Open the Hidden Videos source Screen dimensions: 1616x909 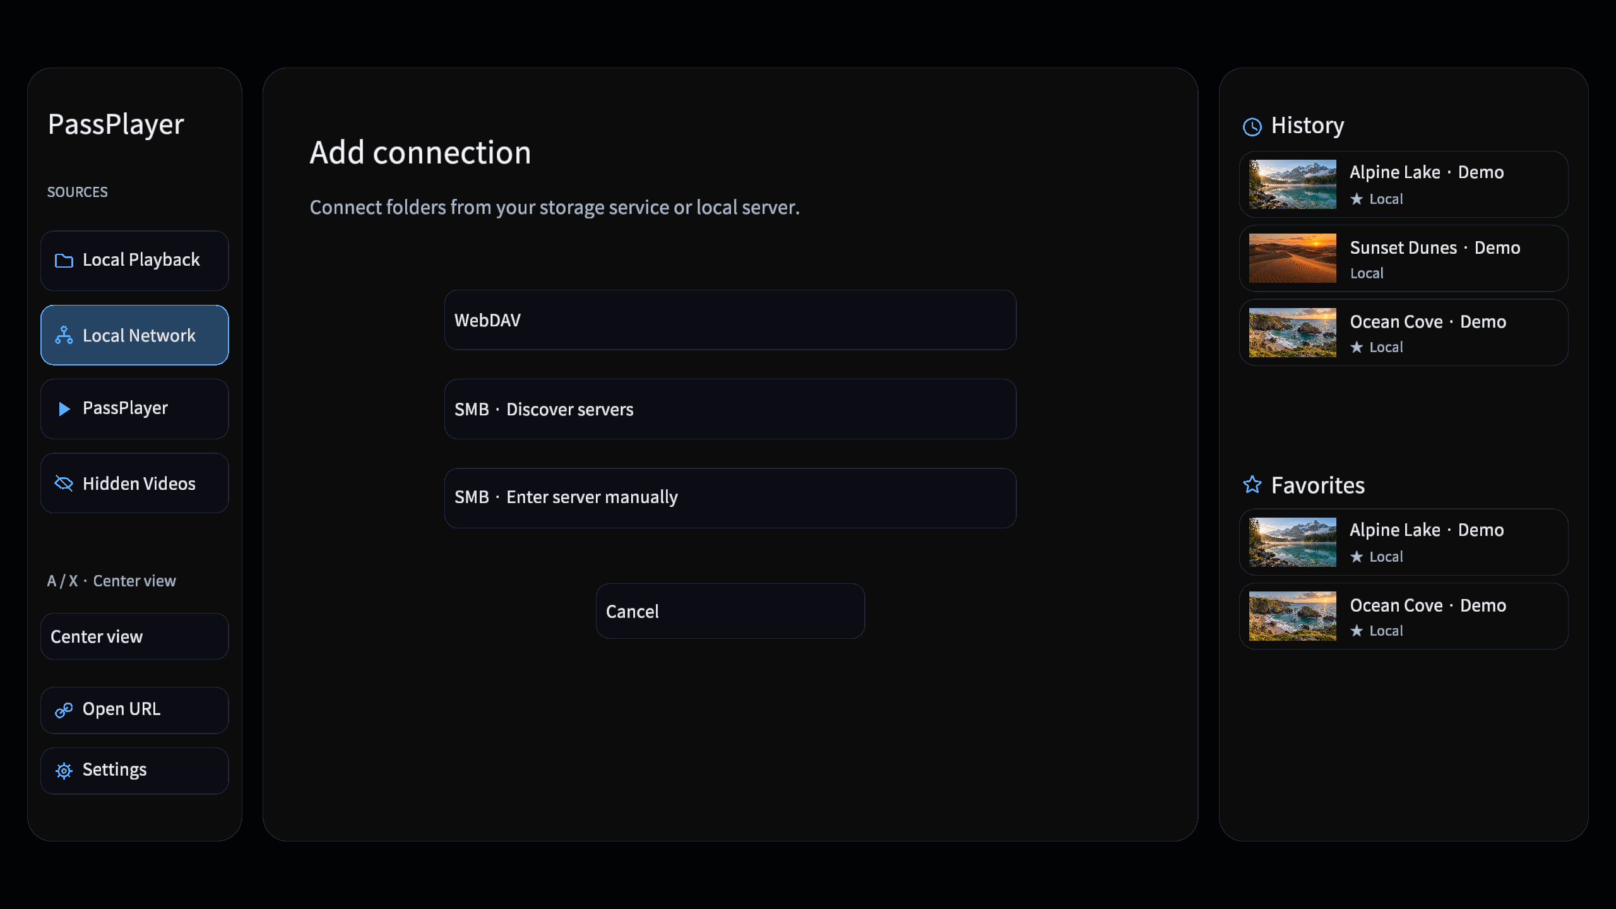pos(134,484)
